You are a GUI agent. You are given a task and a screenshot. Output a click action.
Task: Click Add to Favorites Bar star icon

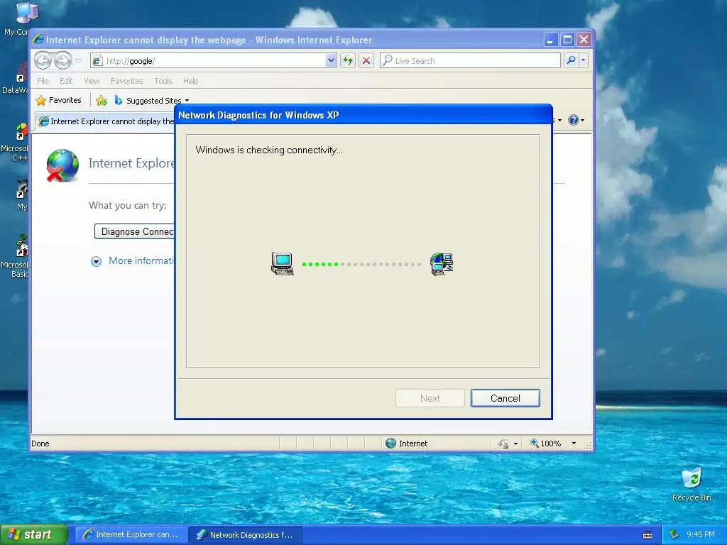coord(102,100)
